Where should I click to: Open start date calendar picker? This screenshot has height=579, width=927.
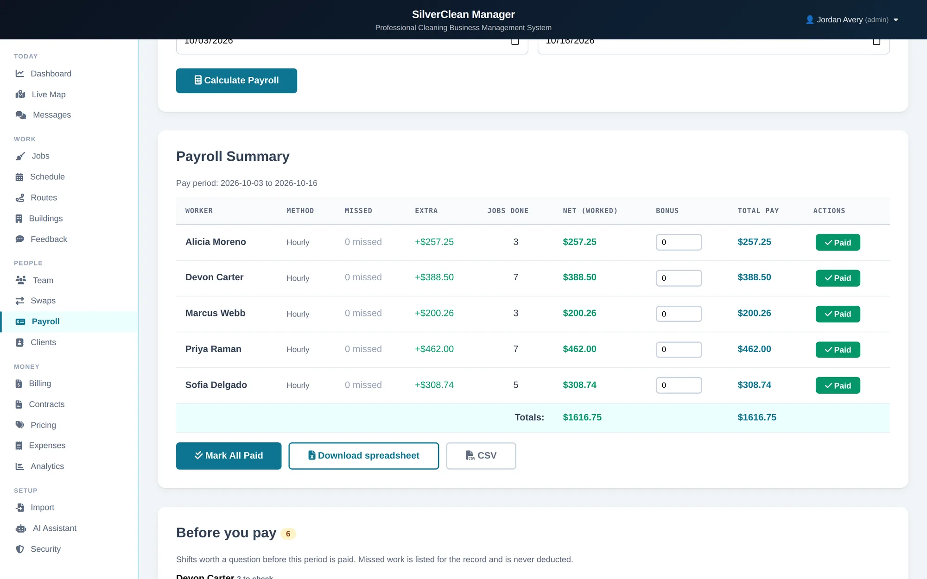(515, 41)
